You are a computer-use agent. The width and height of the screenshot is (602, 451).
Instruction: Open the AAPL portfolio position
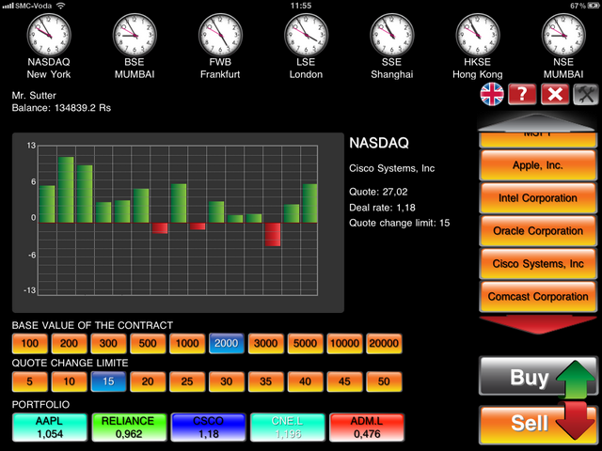point(50,428)
